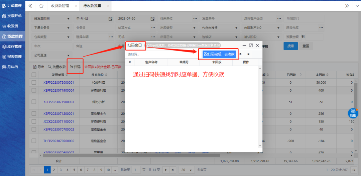This screenshot has height=176, width=361.
Task: Expand the 按发票时间 dropdown
Action: (68, 19)
